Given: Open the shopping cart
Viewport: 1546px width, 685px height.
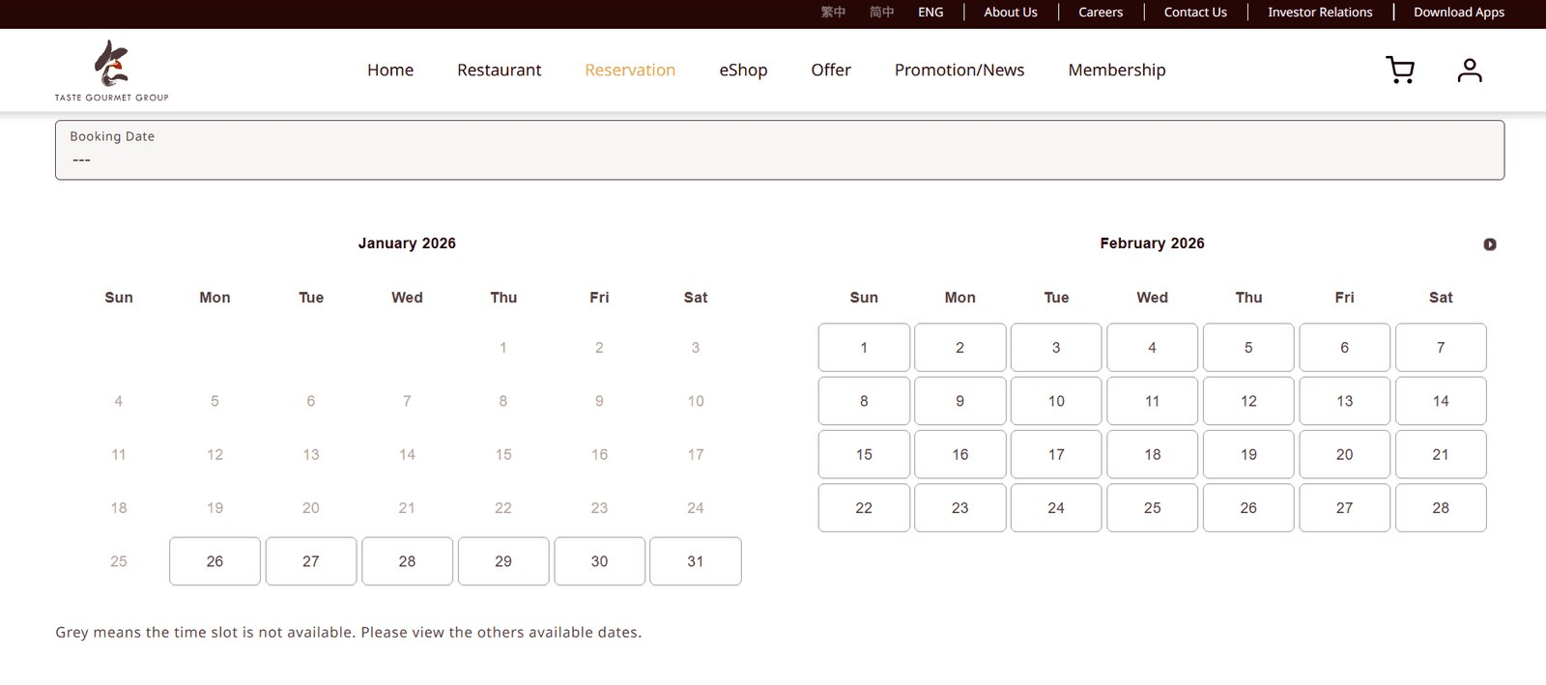Looking at the screenshot, I should [x=1399, y=71].
